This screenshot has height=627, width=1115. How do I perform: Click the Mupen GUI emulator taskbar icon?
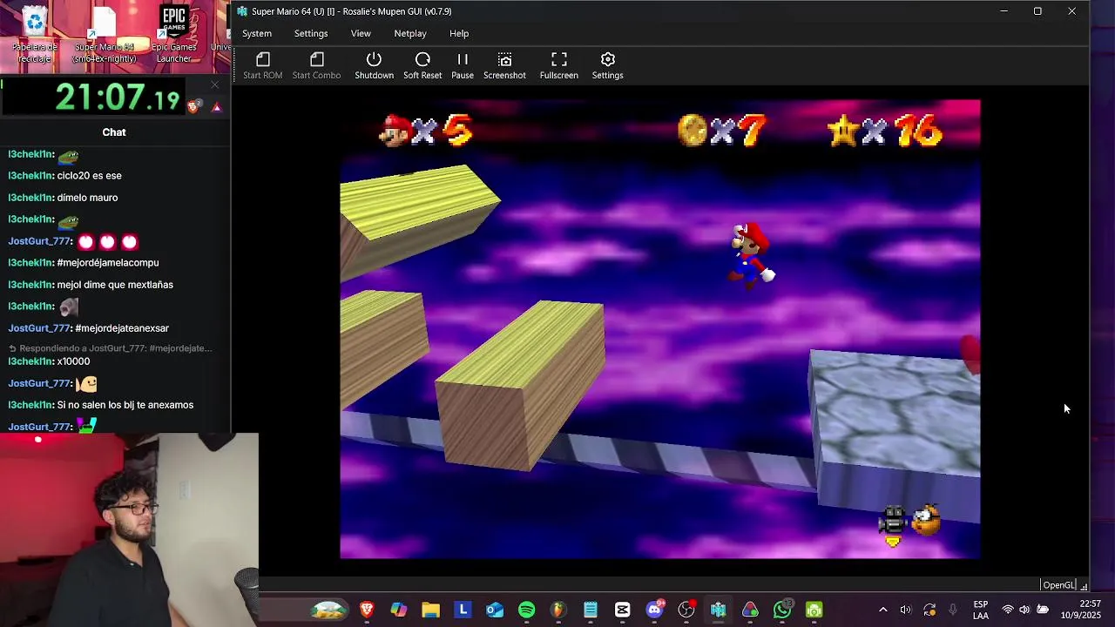[x=718, y=610]
